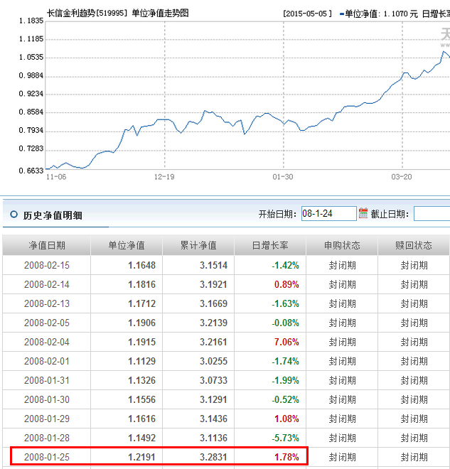Click the 12-19 marker on chart axis
The image size is (450, 469).
tap(164, 176)
